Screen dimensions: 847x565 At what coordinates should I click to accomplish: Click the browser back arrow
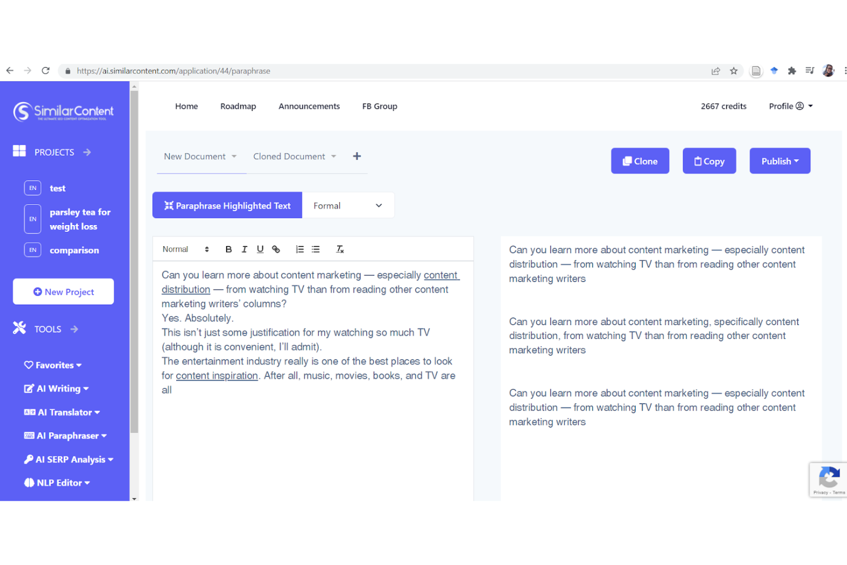(10, 70)
